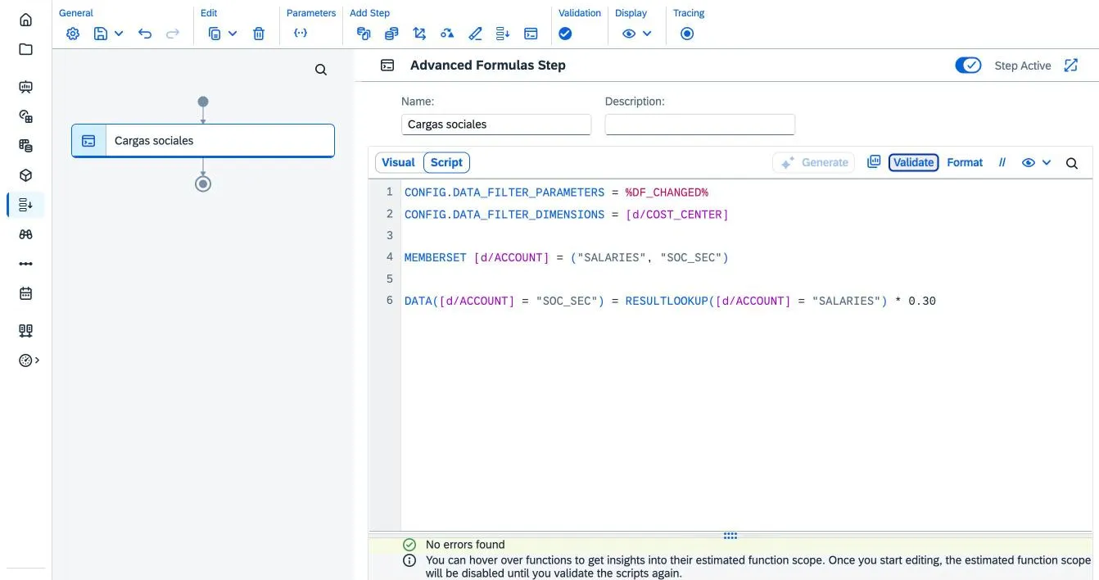Go to the Home icon in sidebar

coord(25,20)
